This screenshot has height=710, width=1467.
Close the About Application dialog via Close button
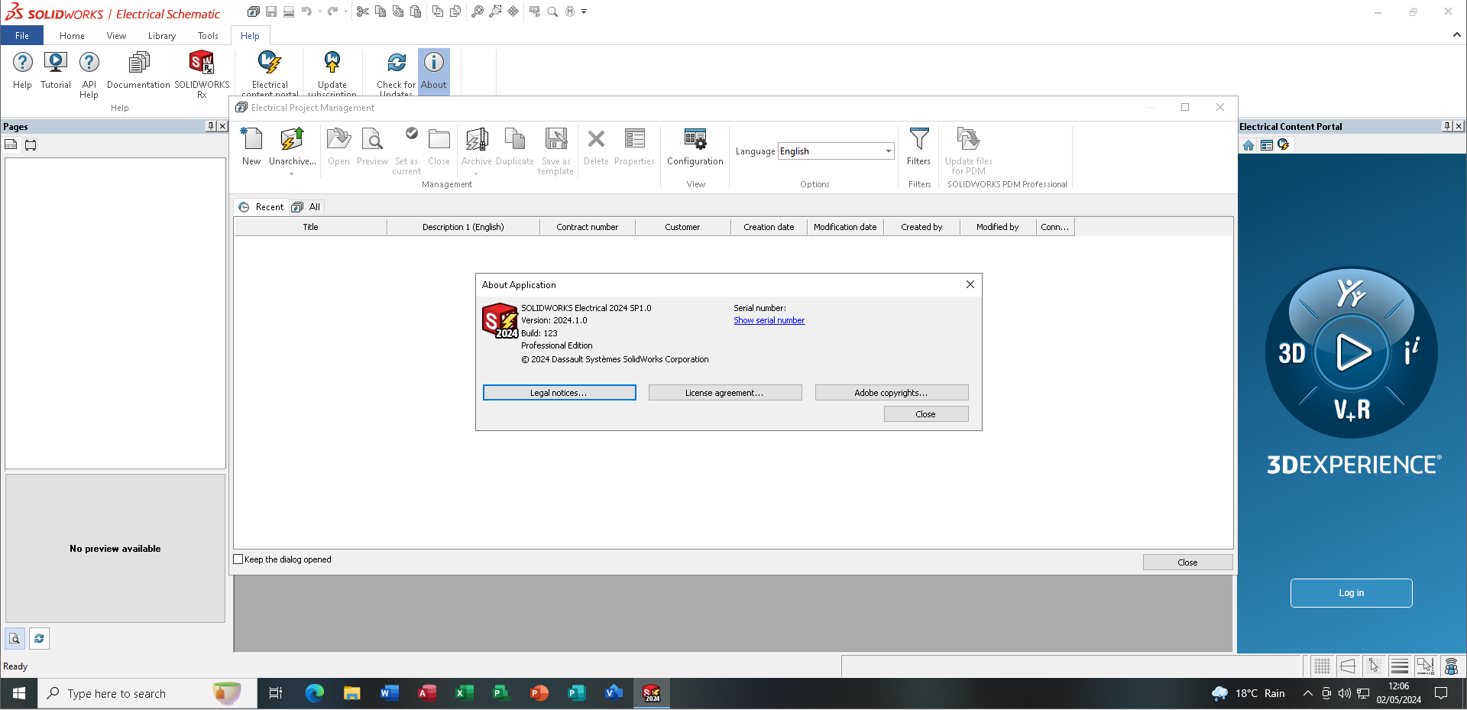click(x=926, y=414)
